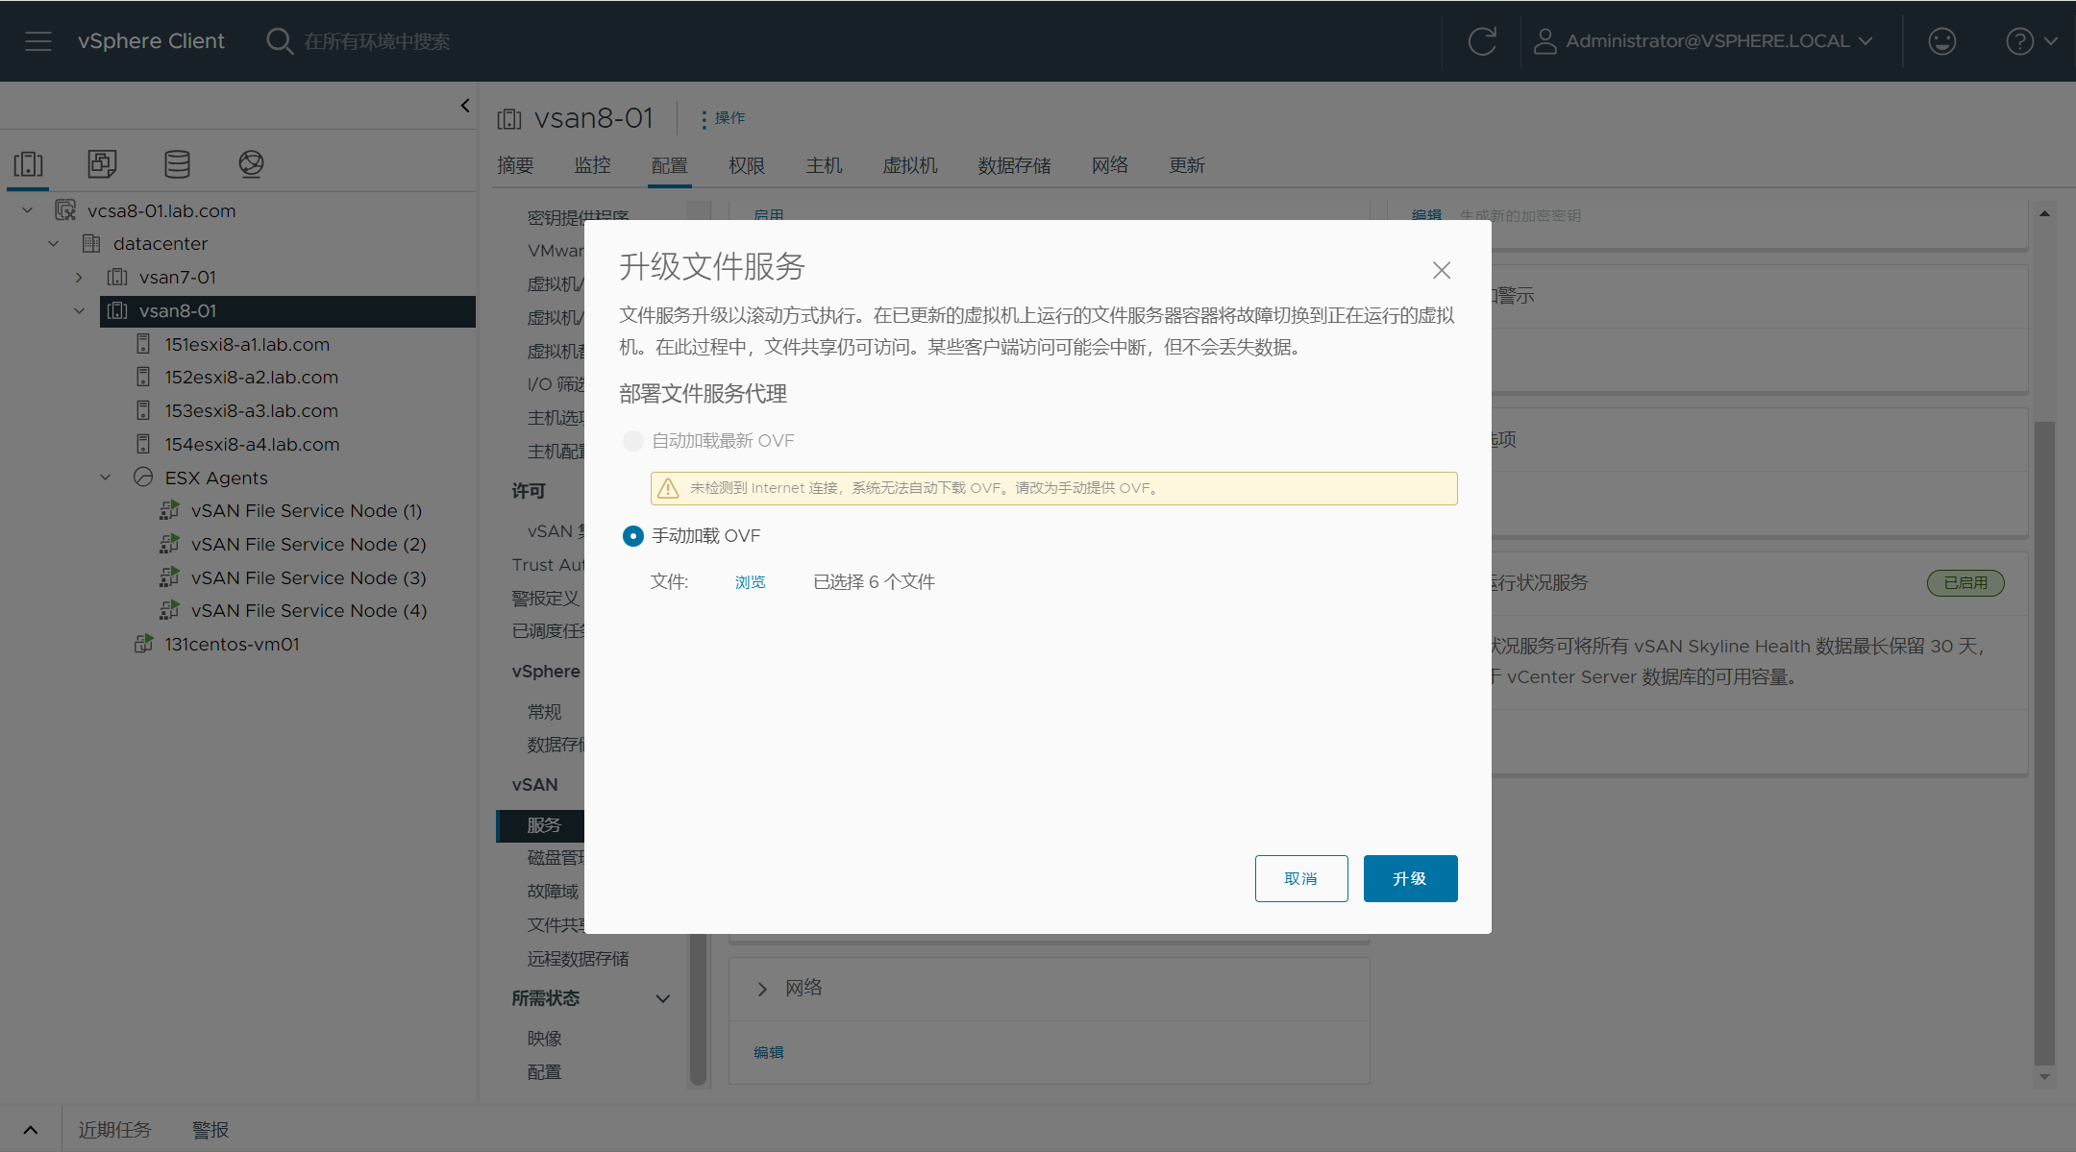Select the vSphere Client title text
This screenshot has height=1152, width=2076.
(x=151, y=41)
